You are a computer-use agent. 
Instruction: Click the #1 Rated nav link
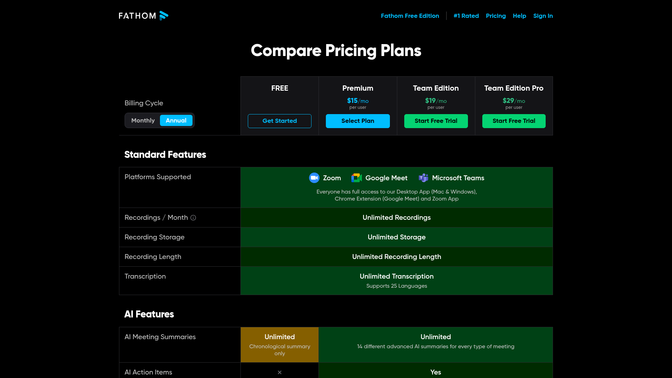tap(466, 16)
